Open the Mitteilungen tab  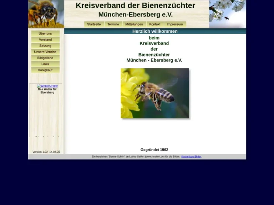click(134, 24)
